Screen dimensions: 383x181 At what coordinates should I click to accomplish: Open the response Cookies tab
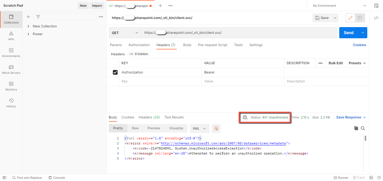pyautogui.click(x=128, y=117)
